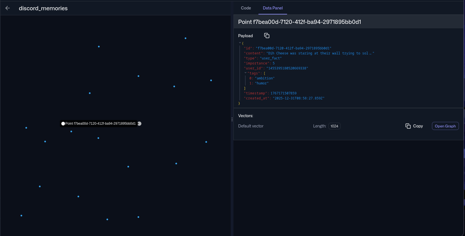Click the Point f7bea00d heading in Data Panel
This screenshot has height=236, width=465.
300,22
